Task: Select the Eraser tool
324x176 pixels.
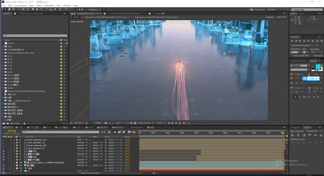Action: [55, 9]
